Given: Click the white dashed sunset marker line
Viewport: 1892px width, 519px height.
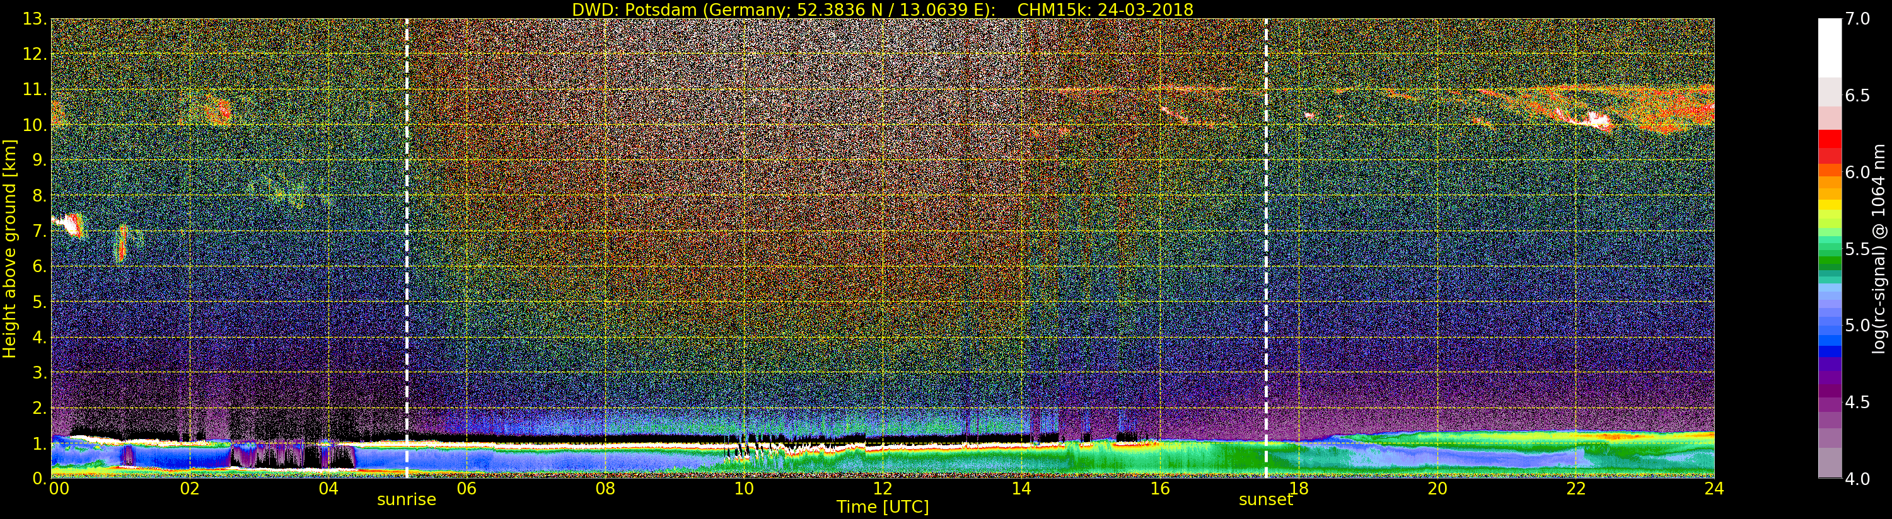Looking at the screenshot, I should coord(1266,248).
